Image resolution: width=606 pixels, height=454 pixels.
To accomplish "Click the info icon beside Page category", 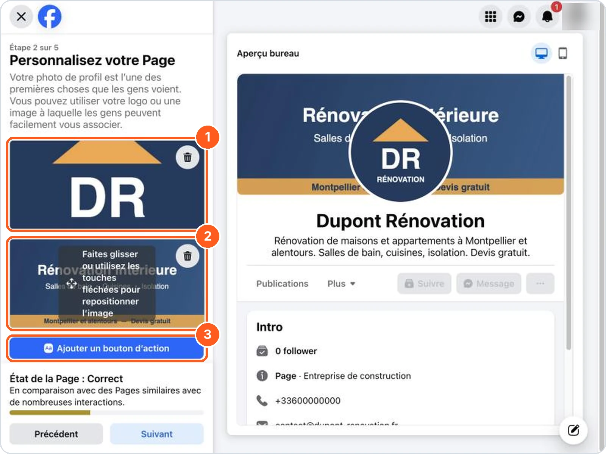I will (262, 376).
